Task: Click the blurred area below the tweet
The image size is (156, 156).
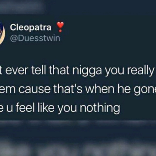Action: coord(78,143)
